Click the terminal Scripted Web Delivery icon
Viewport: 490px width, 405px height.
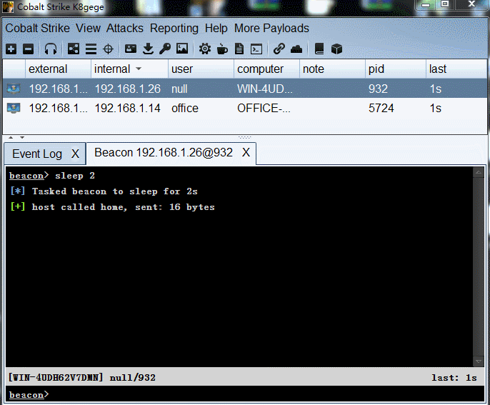256,49
